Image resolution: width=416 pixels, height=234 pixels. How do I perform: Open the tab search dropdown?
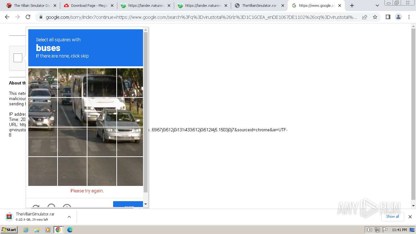tap(377, 6)
